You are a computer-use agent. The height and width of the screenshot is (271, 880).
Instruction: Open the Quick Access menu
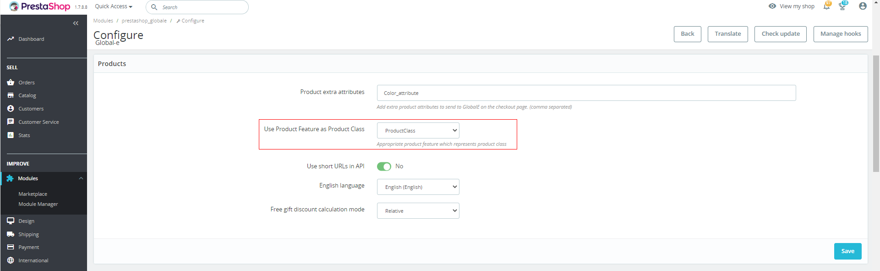click(114, 6)
